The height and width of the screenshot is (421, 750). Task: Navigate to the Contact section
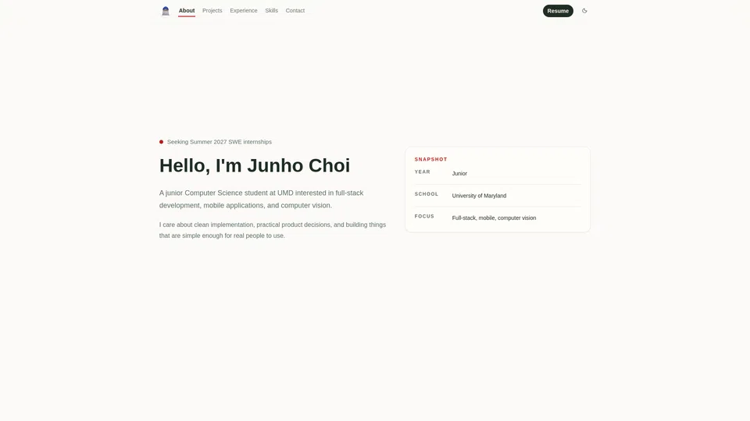(295, 10)
